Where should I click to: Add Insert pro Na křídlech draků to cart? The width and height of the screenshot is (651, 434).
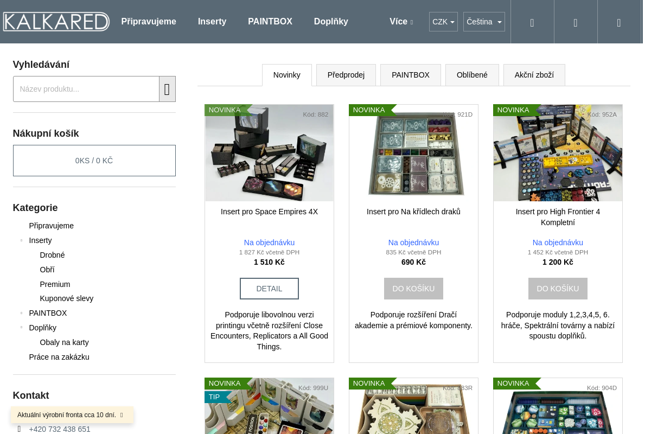(x=413, y=289)
